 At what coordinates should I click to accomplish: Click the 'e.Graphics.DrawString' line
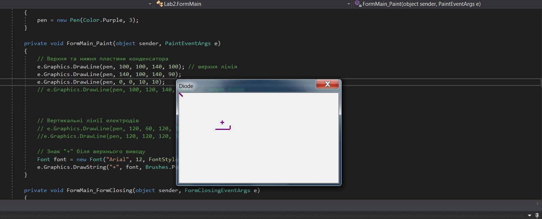(106, 167)
